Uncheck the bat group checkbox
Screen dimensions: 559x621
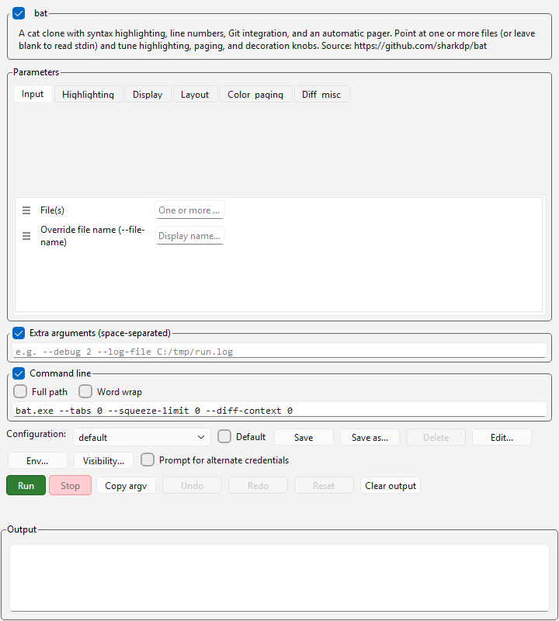pos(19,13)
